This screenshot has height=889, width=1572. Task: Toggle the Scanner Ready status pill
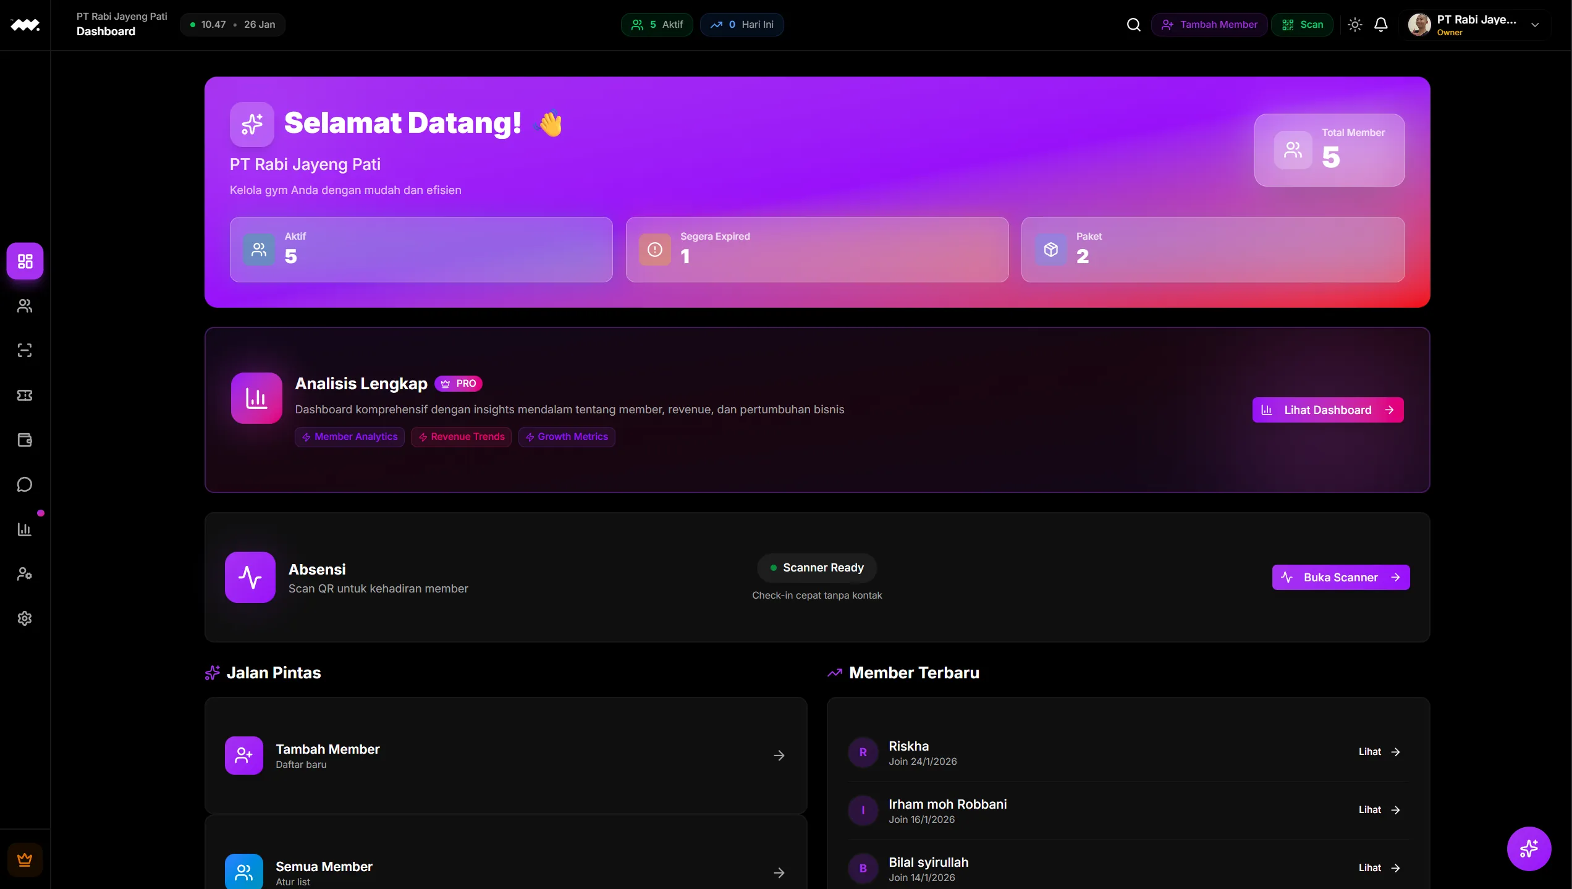tap(816, 567)
